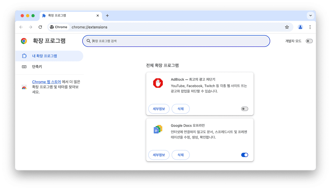Select 내 확장 프로그램 in sidebar
331x190 pixels.
[49, 56]
